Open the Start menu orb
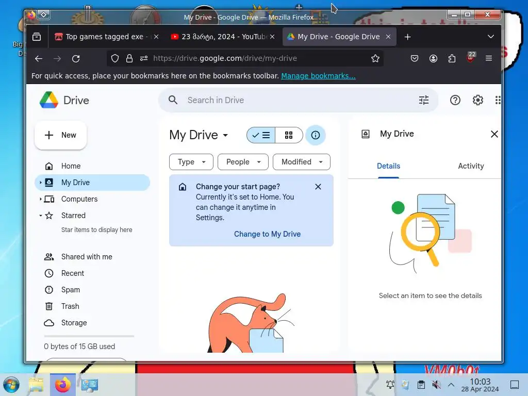This screenshot has height=396, width=528. [11, 385]
